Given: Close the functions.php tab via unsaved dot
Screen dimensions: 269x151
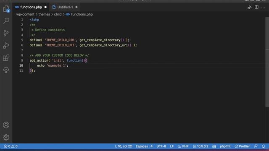Looking at the screenshot, I should point(45,7).
